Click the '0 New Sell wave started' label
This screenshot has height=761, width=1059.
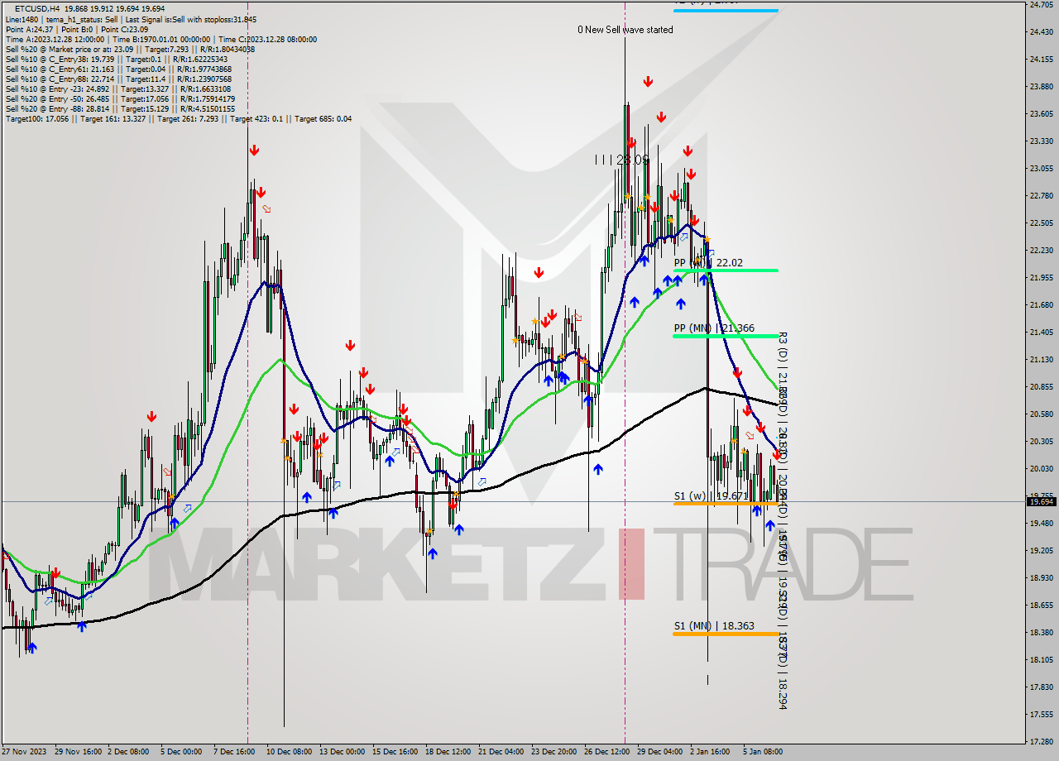(625, 30)
